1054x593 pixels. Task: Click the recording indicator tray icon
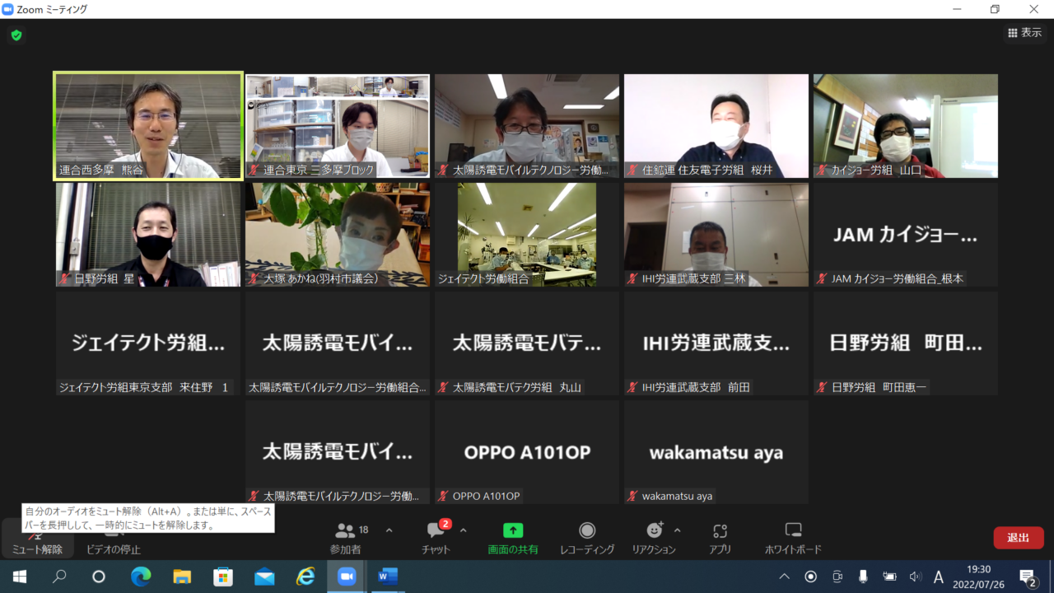click(810, 577)
